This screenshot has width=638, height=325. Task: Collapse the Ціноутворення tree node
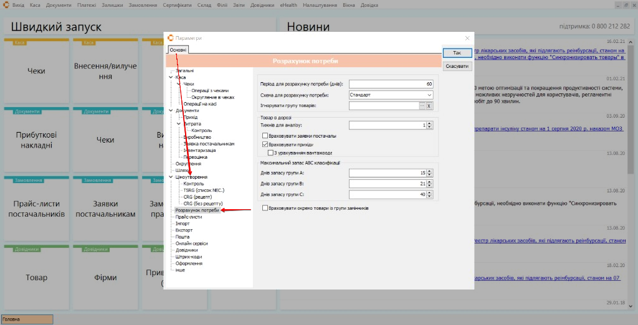click(171, 177)
